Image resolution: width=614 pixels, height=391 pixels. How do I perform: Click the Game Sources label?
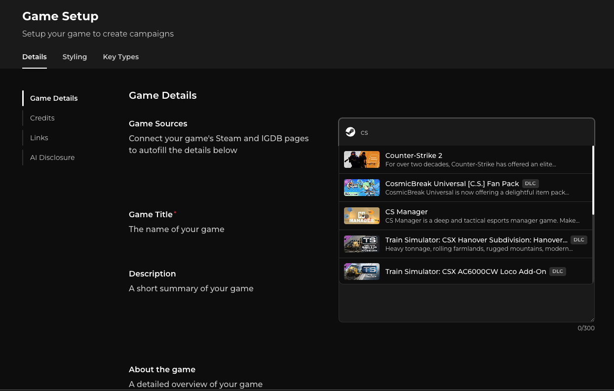point(158,123)
